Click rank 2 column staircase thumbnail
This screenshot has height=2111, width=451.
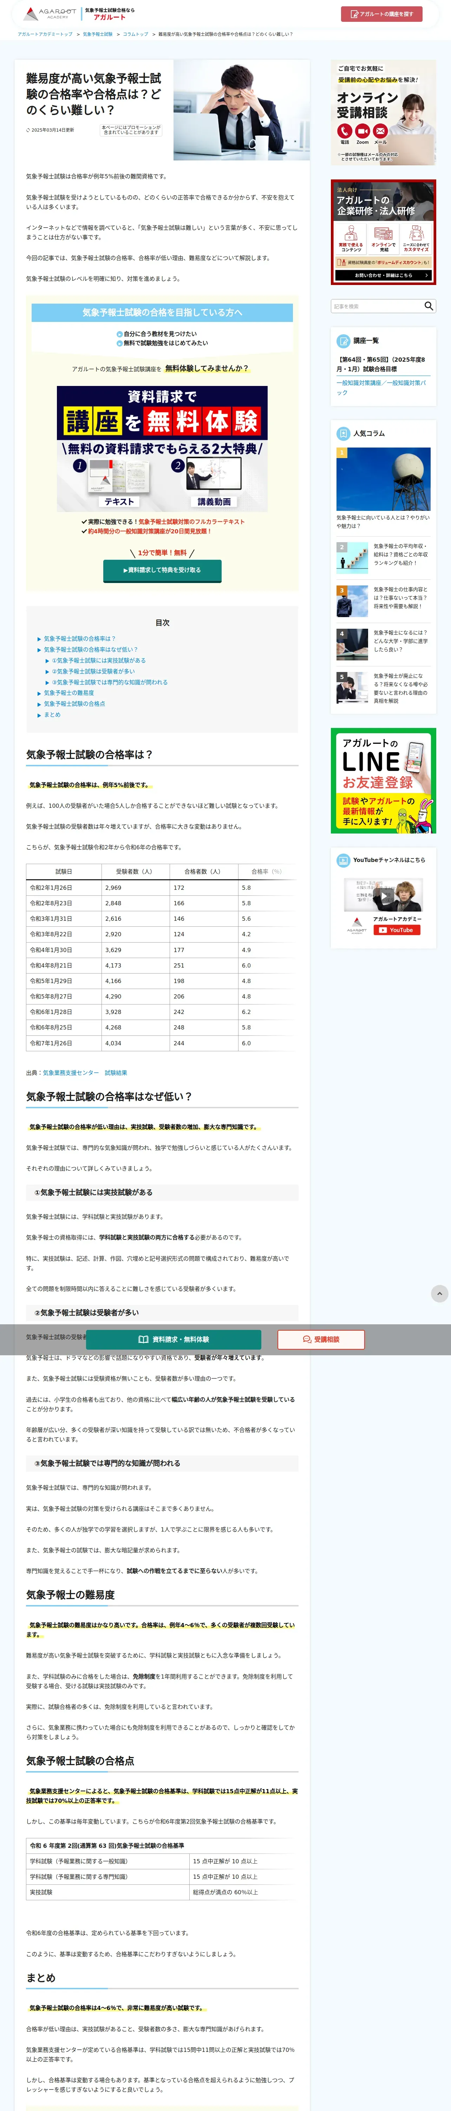click(x=352, y=557)
